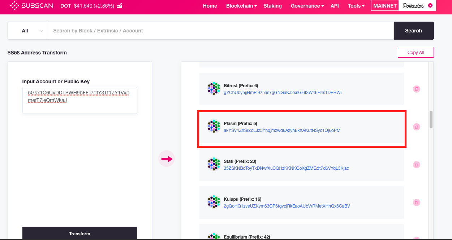Click the Subscan logo
Screen dimensions: 452x240
(x=32, y=6)
